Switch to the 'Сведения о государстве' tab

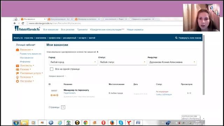pyautogui.click(x=141, y=19)
